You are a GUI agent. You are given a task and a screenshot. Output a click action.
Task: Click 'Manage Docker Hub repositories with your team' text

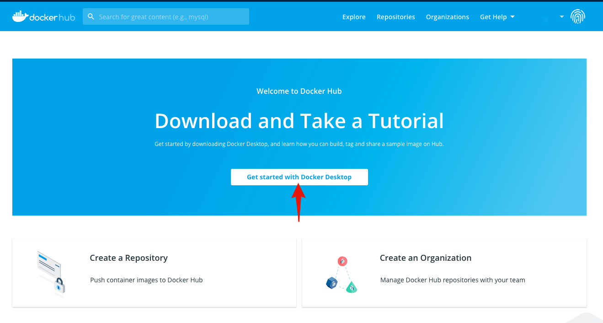(453, 280)
